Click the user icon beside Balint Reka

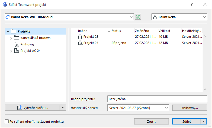[x=155, y=17]
